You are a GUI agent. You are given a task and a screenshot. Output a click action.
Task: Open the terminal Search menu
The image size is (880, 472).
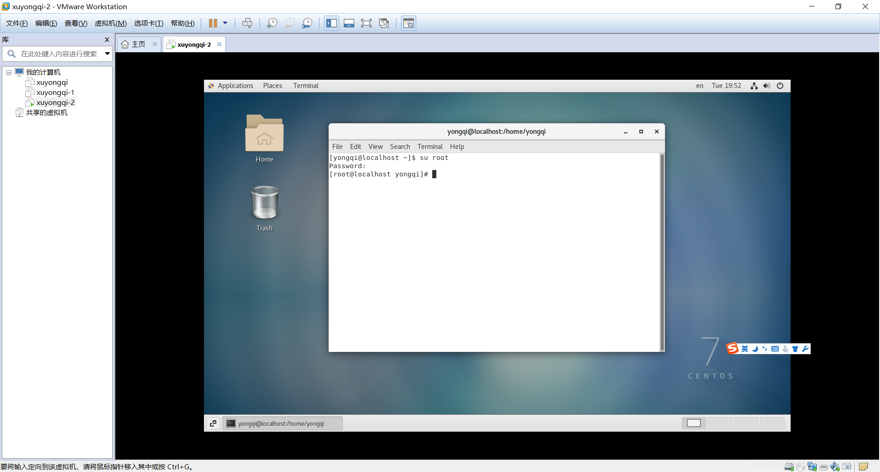click(x=400, y=147)
